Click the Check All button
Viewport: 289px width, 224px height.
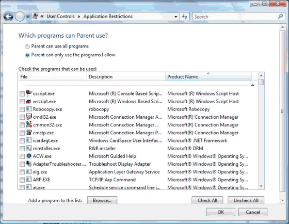(207, 200)
